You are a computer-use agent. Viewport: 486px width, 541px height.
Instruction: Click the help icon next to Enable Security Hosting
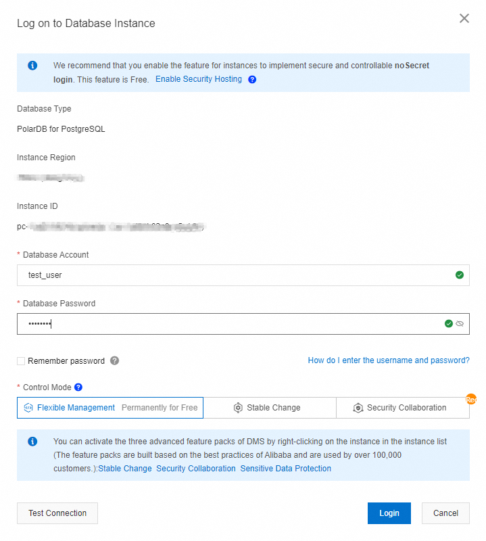click(x=252, y=79)
